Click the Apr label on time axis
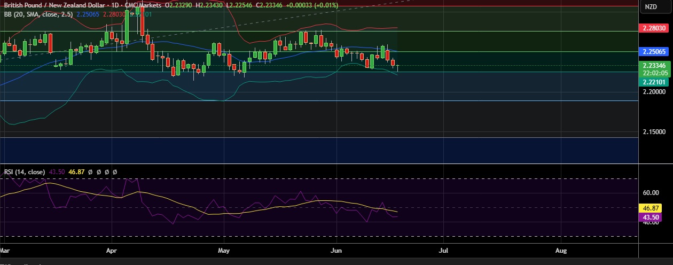This screenshot has width=673, height=265. point(112,250)
